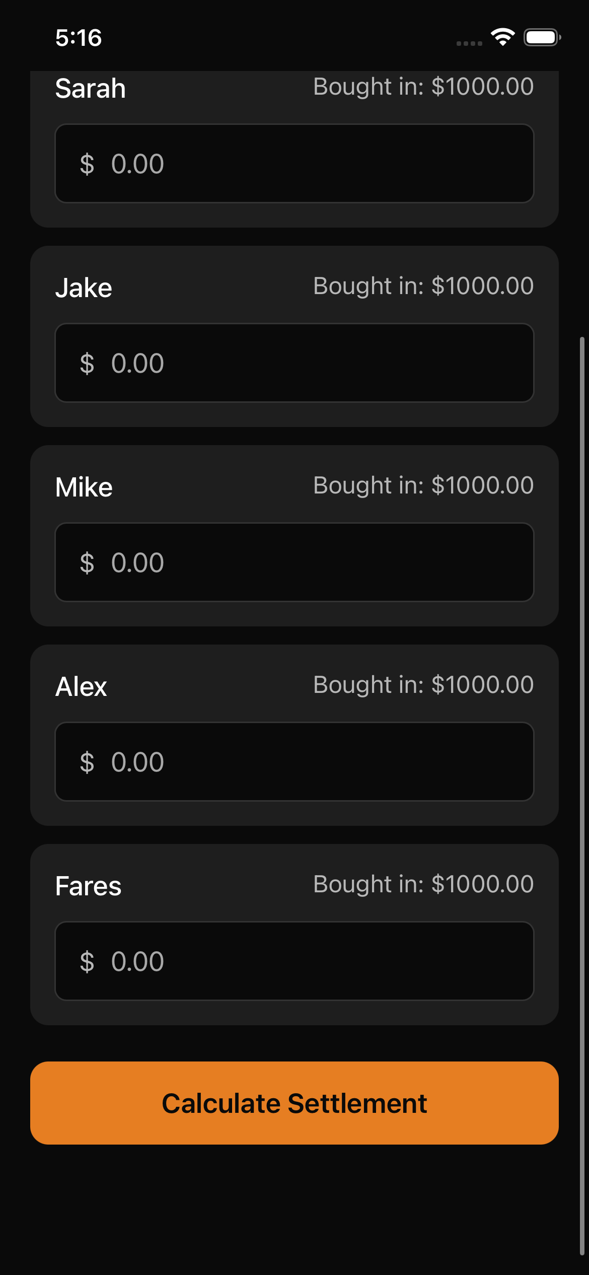Image resolution: width=589 pixels, height=1275 pixels.
Task: Tap the battery indicator icon
Action: pos(542,37)
